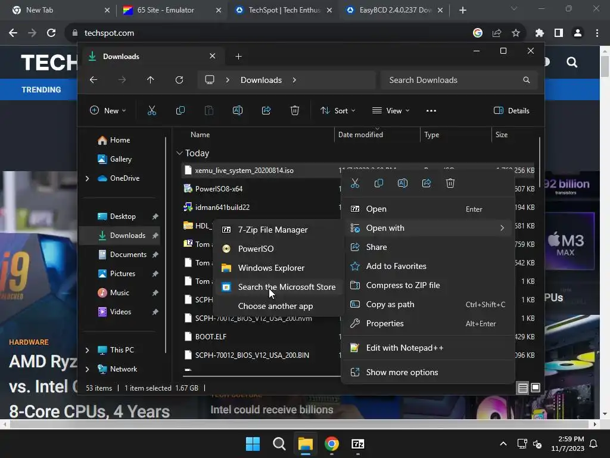This screenshot has height=458, width=610.
Task: Switch to the EasyBCD Chrome tab
Action: click(395, 10)
